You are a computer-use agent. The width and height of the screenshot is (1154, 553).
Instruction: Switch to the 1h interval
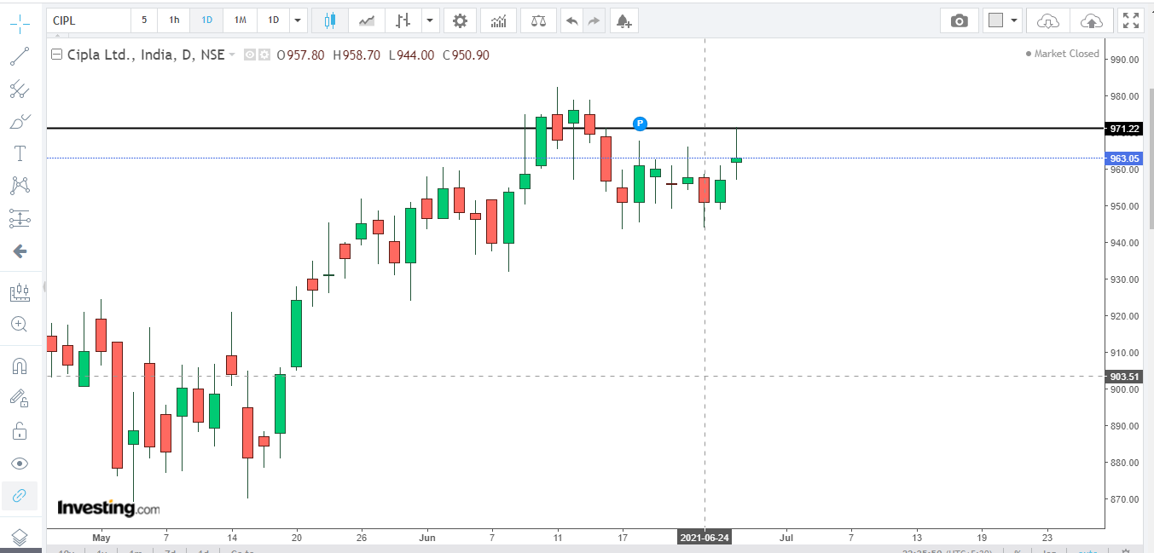174,20
